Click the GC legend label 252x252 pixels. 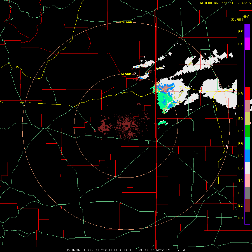240,193
